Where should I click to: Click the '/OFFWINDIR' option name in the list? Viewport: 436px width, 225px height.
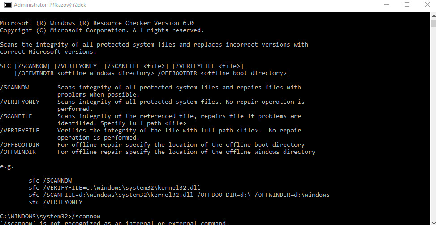[18, 152]
